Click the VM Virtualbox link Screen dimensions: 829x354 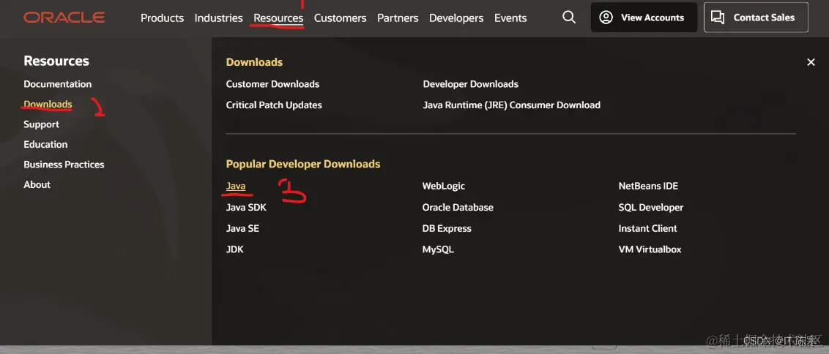tap(650, 249)
